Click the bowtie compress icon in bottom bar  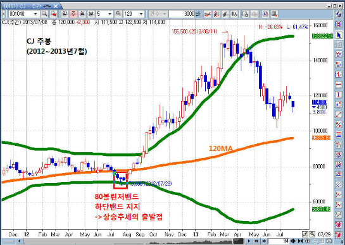click(x=300, y=241)
